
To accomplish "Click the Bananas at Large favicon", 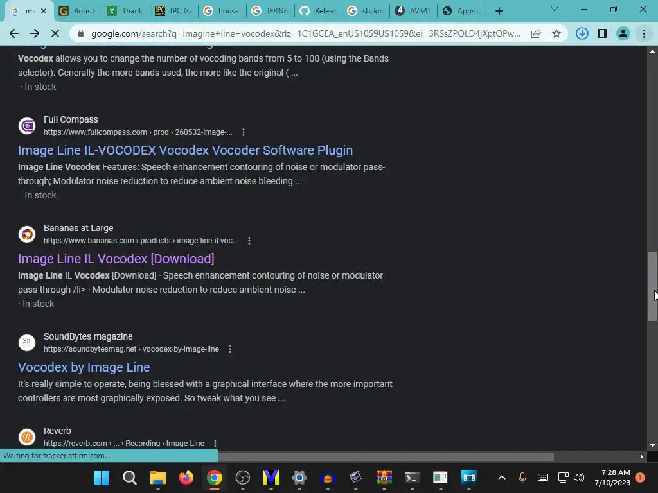I will (27, 234).
